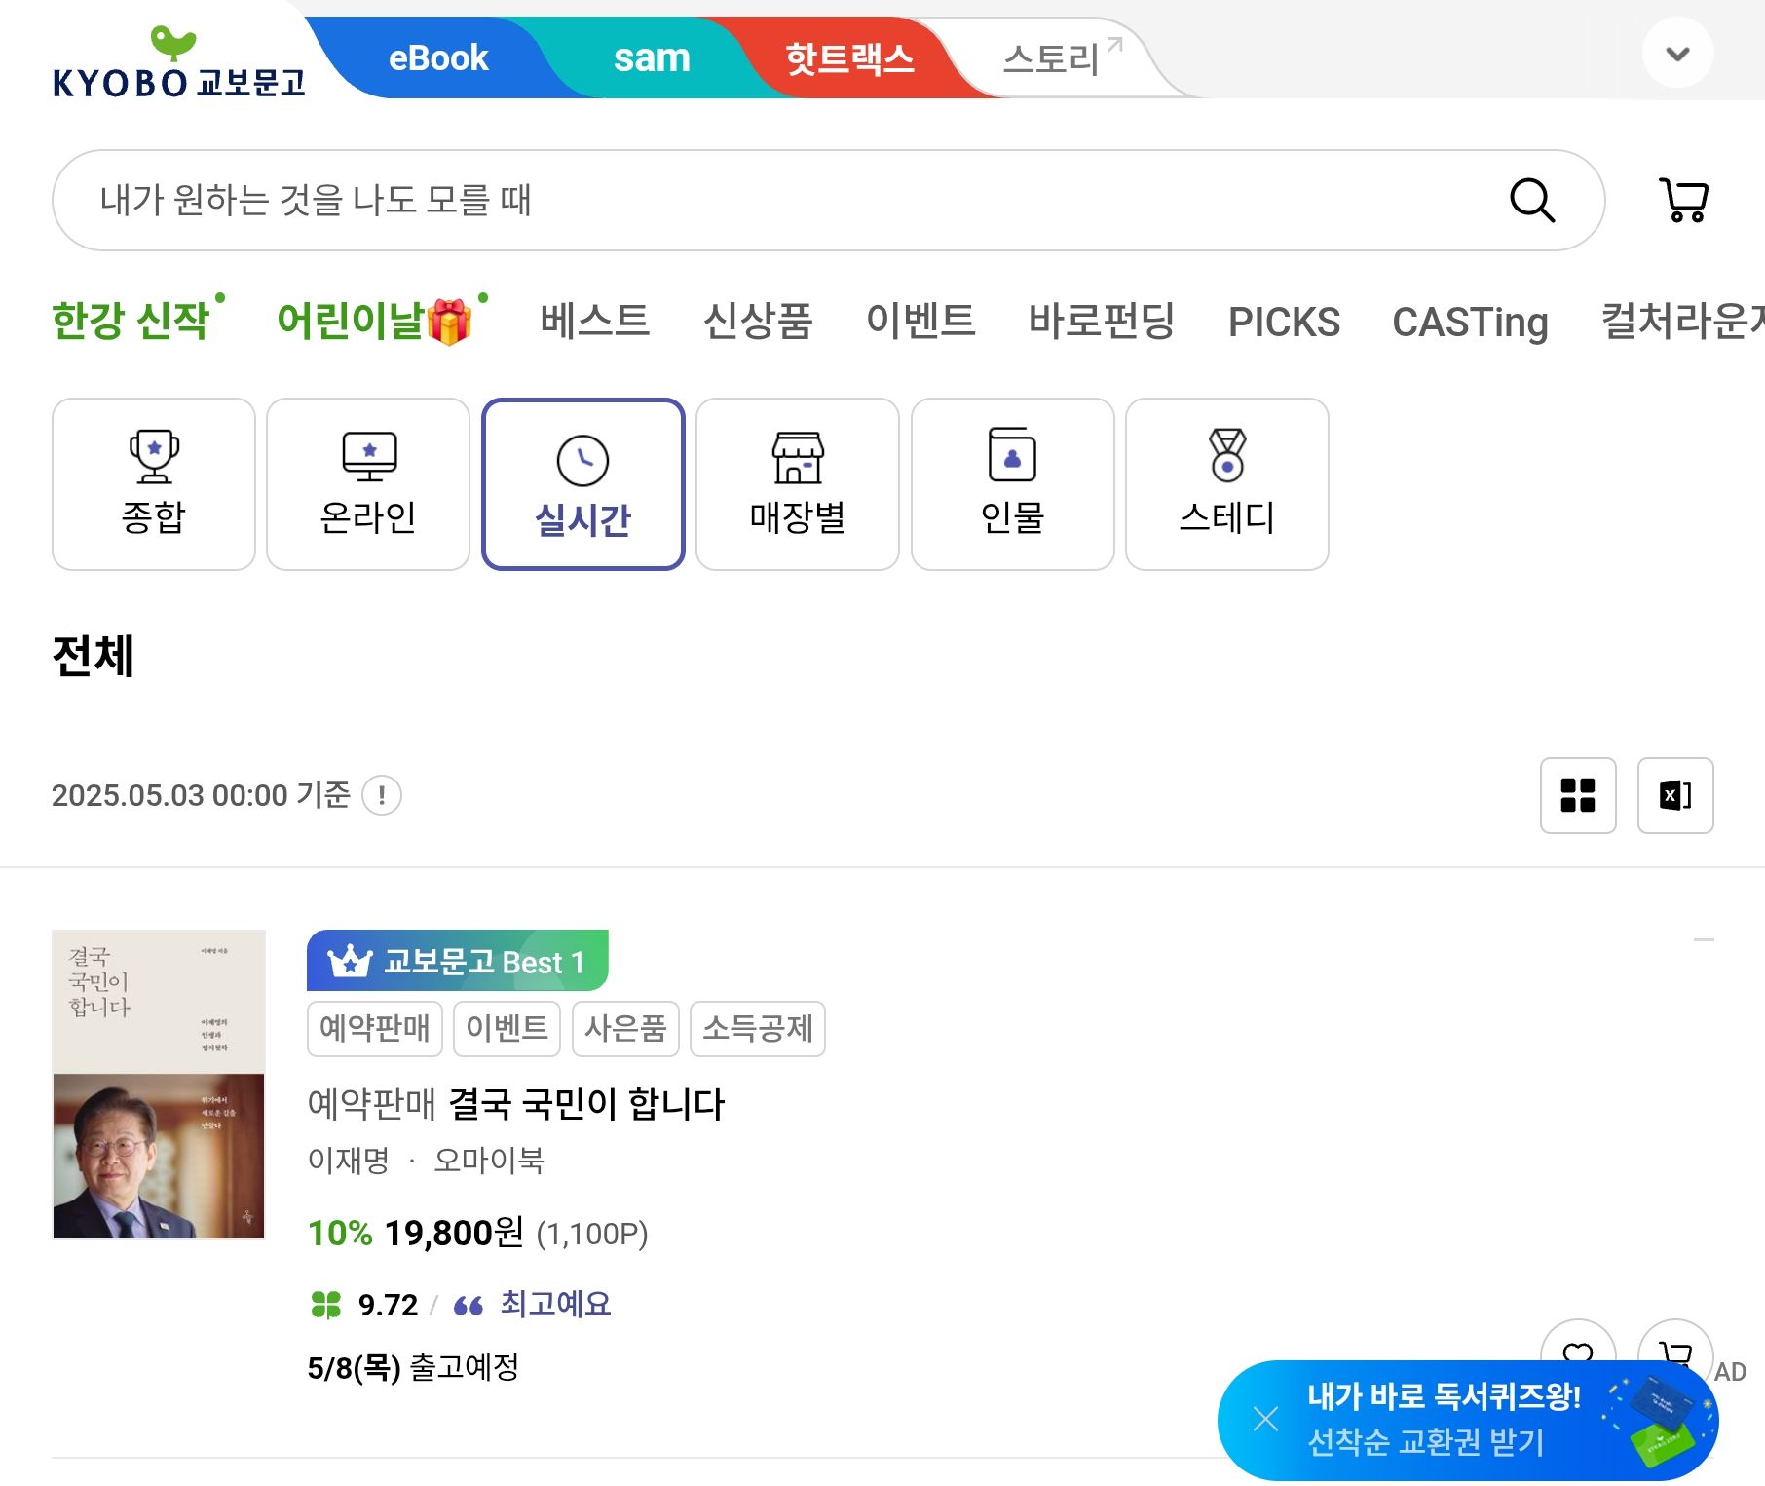Click the 교보문고 Best 1 badge
The image size is (1765, 1486).
tap(458, 961)
